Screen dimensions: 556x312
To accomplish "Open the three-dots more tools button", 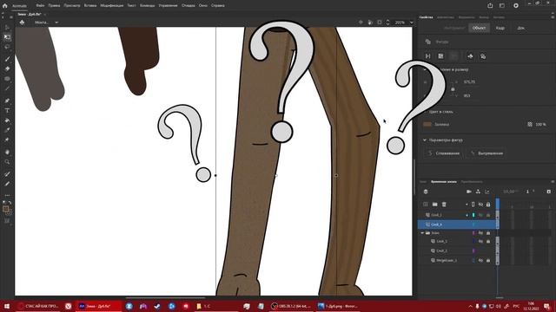I will [x=7, y=195].
